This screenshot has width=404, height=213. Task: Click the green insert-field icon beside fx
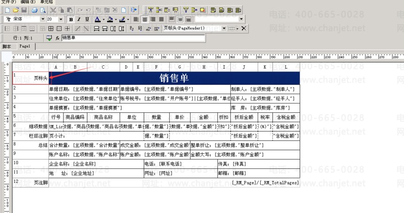pos(49,38)
